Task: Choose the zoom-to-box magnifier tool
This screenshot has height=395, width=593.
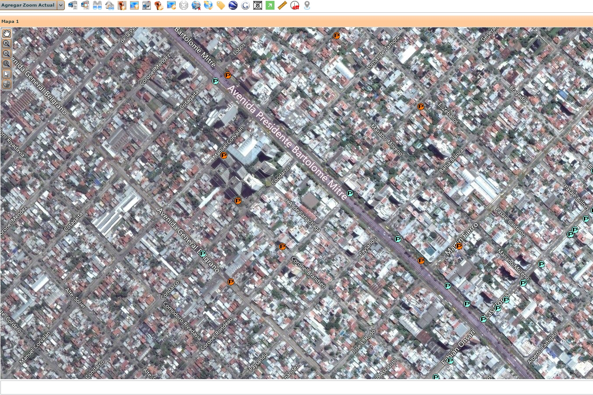Action: pyautogui.click(x=7, y=64)
